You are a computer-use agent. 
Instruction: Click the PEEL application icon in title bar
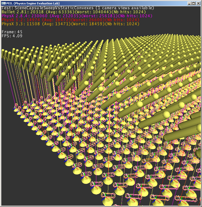(4, 3)
